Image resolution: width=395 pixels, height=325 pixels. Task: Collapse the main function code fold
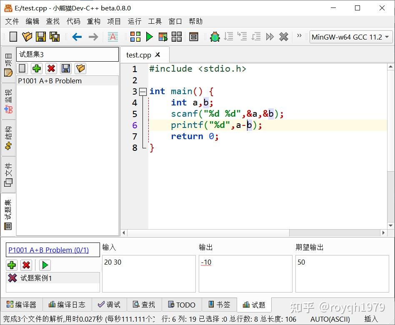pyautogui.click(x=142, y=91)
